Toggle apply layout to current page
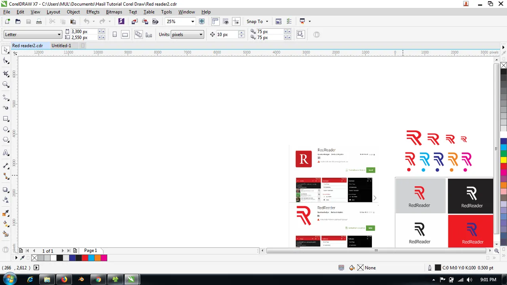The width and height of the screenshot is (507, 285). tap(149, 34)
